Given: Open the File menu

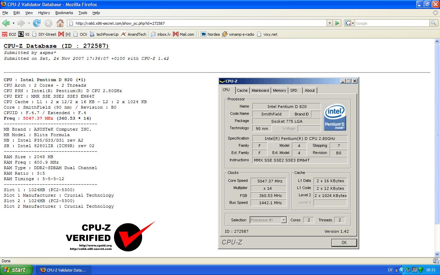Looking at the screenshot, I should 5,13.
